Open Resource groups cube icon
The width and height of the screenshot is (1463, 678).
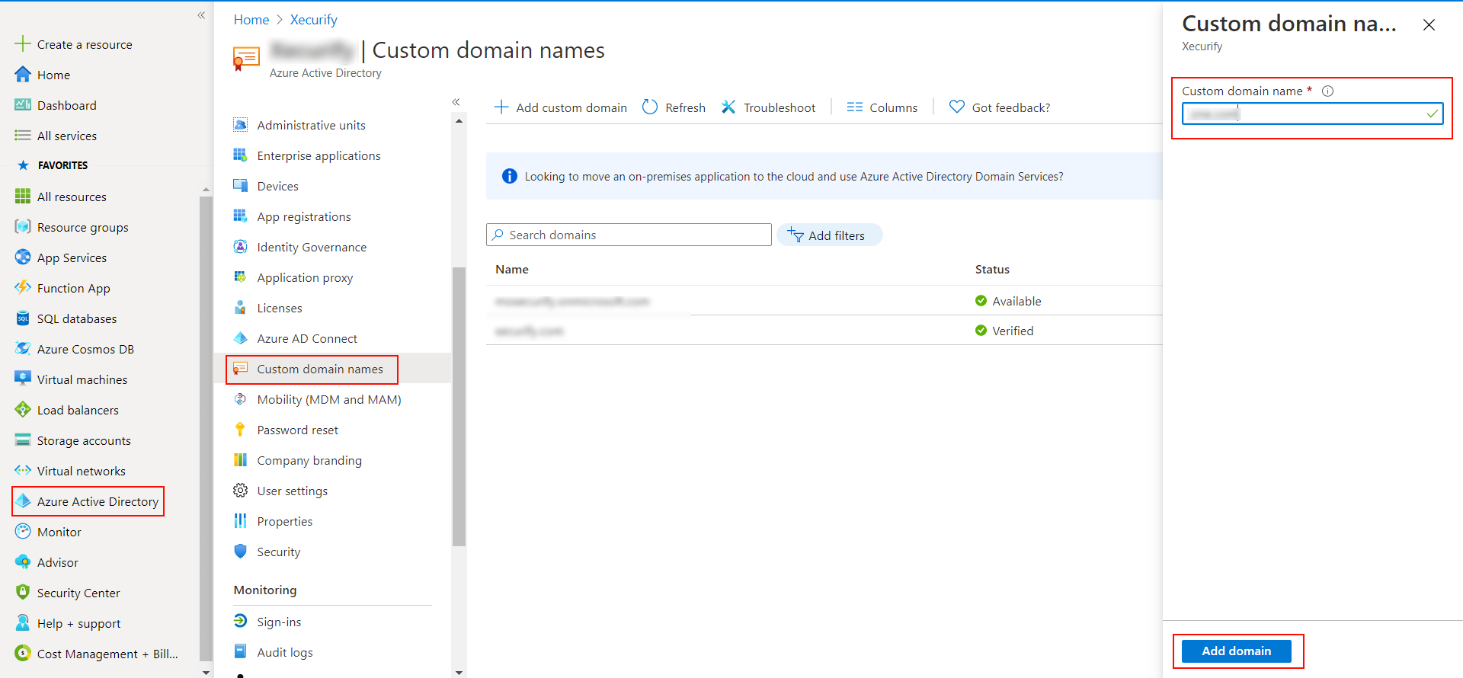pyautogui.click(x=23, y=227)
